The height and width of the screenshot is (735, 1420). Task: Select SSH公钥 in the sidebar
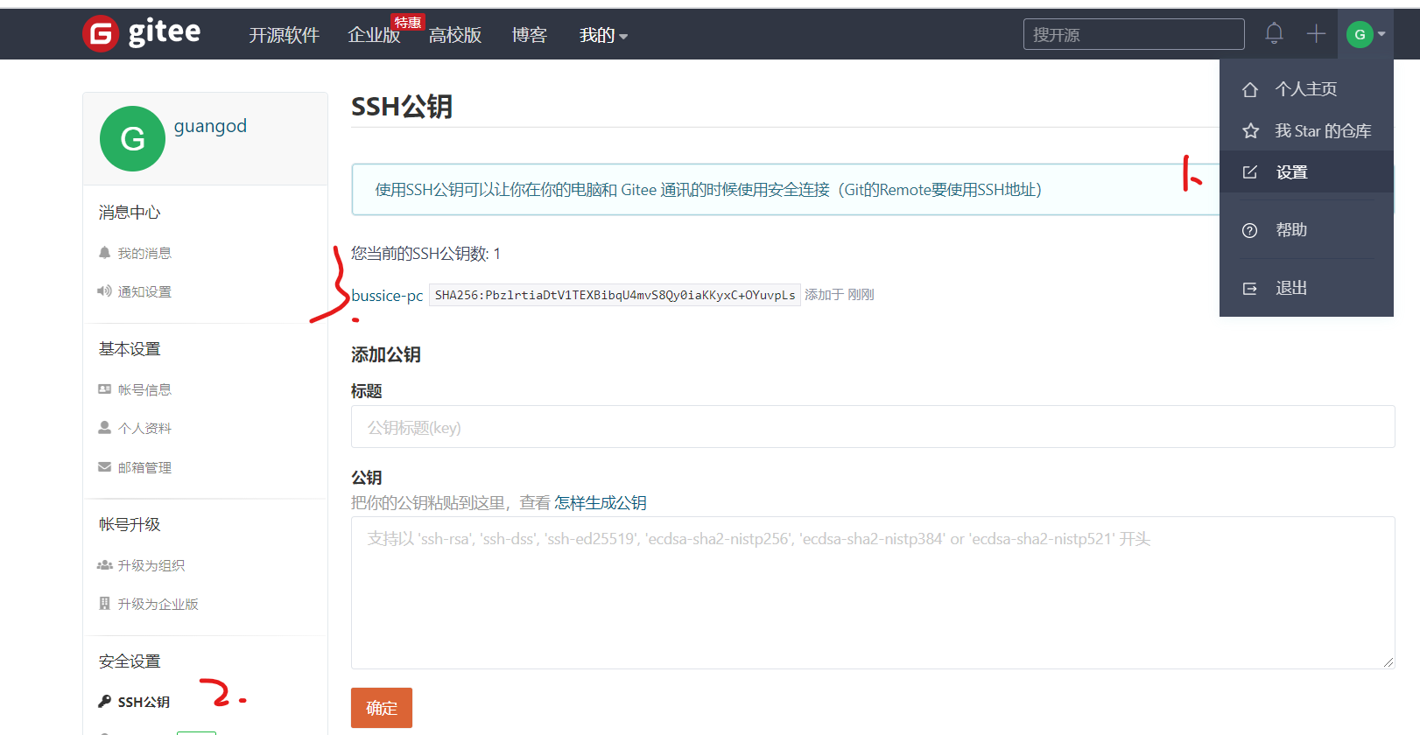[144, 702]
